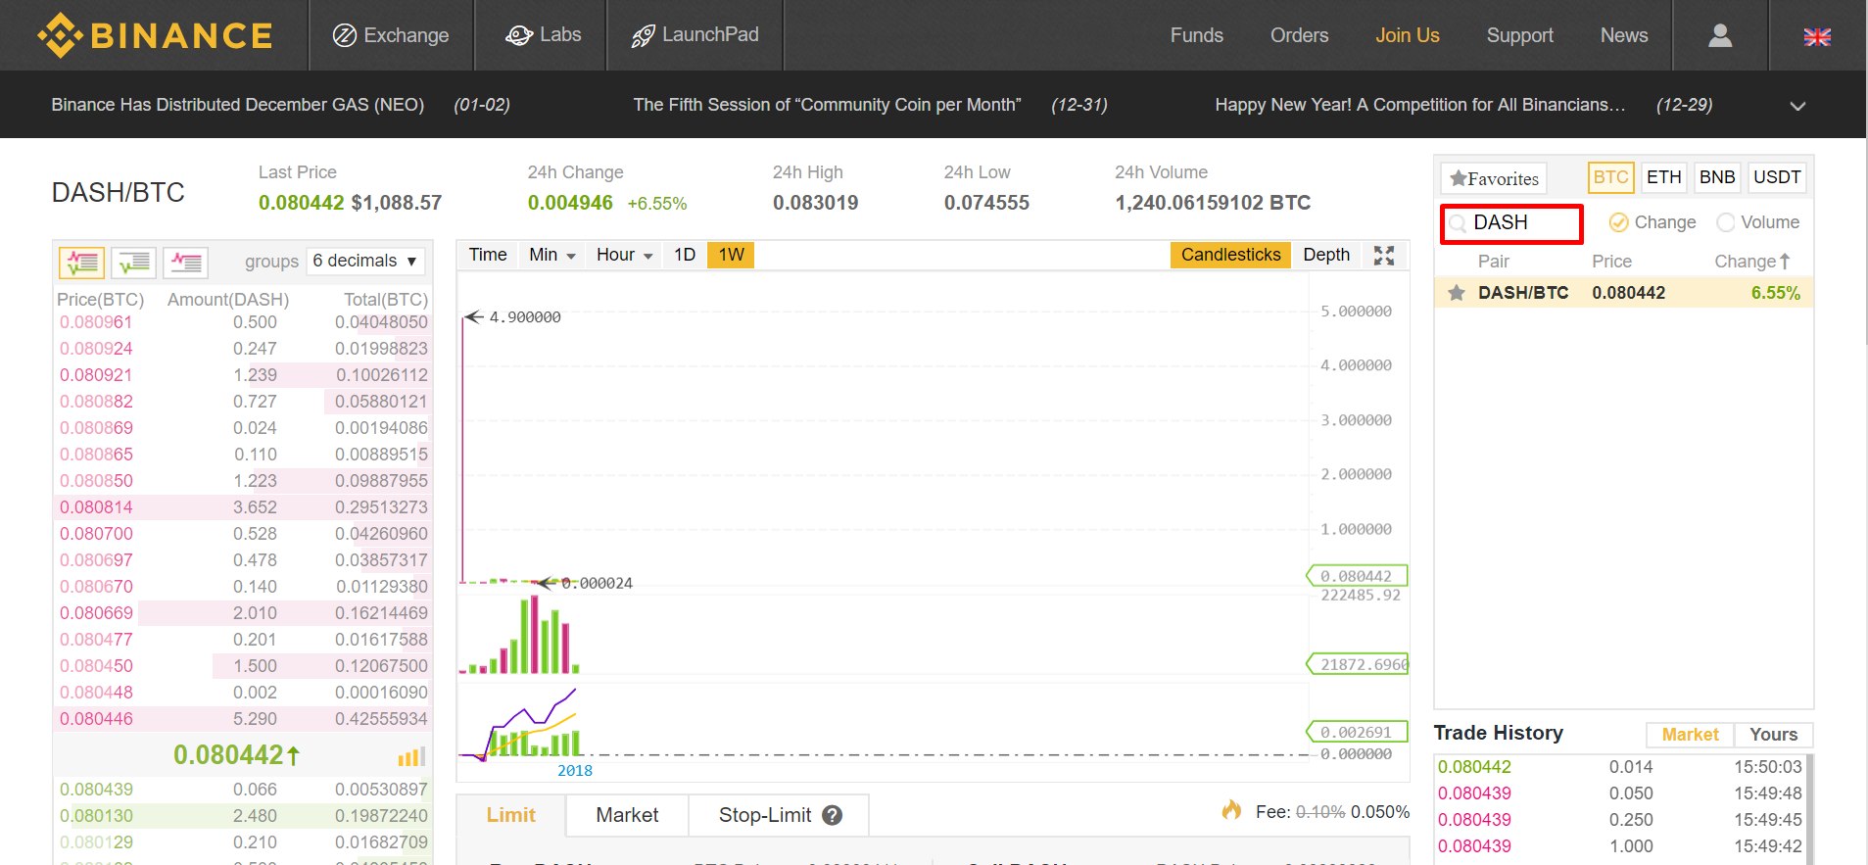Screen dimensions: 1868x865
Task: Open the 6 decimals groups dropdown
Action: tap(366, 261)
